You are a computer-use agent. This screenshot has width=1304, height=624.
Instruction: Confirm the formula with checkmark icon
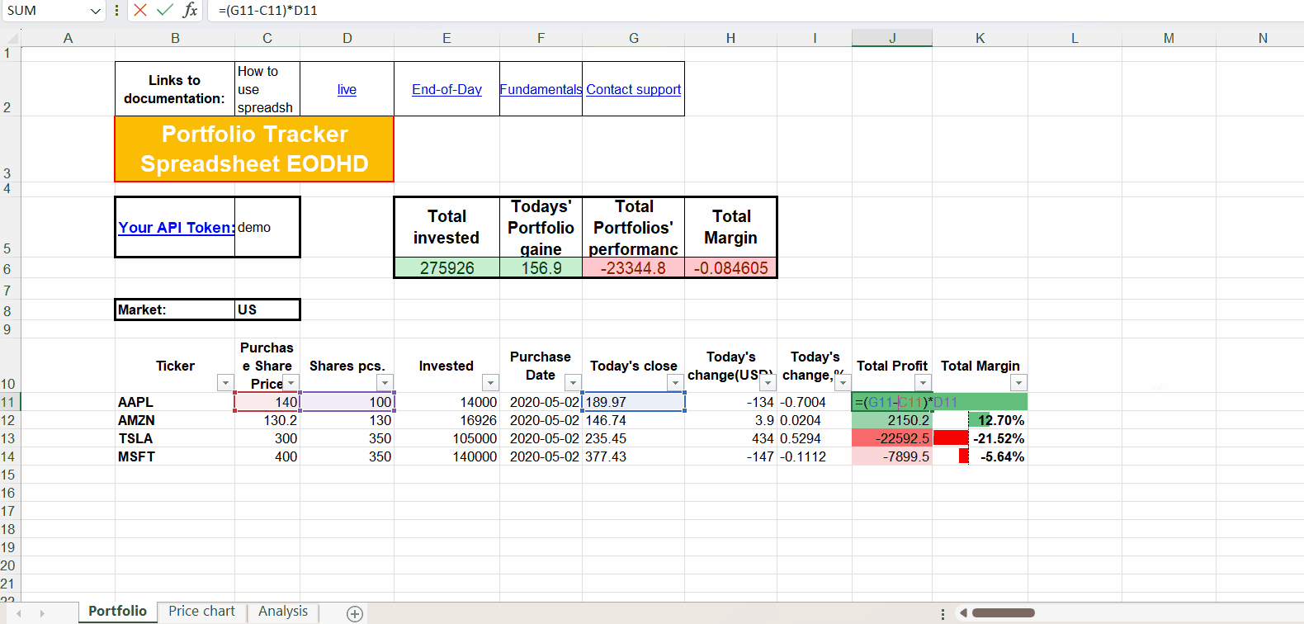pyautogui.click(x=165, y=10)
